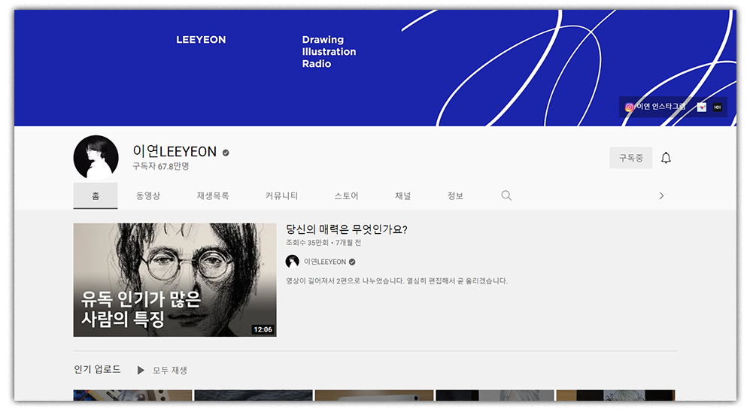Viewport: 750px width, 415px height.
Task: Open the 이연 인스타그램 link in banner
Action: click(x=655, y=107)
